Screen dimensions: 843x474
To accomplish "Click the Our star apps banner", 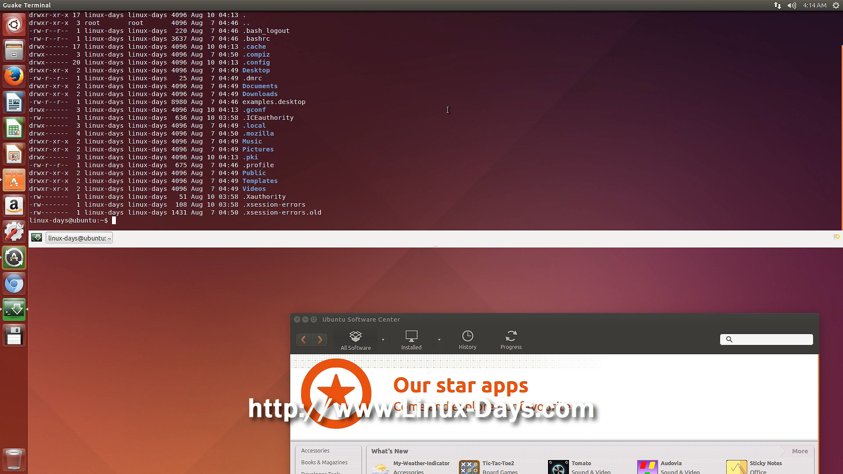I will (x=554, y=397).
